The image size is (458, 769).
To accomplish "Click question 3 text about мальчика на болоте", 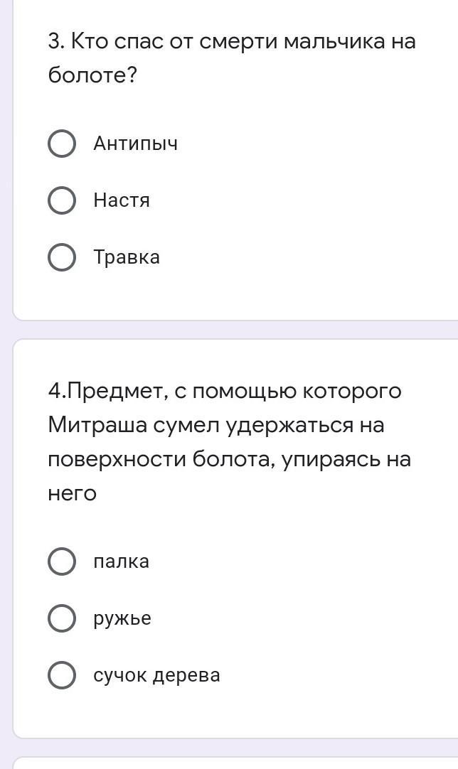I will click(231, 58).
